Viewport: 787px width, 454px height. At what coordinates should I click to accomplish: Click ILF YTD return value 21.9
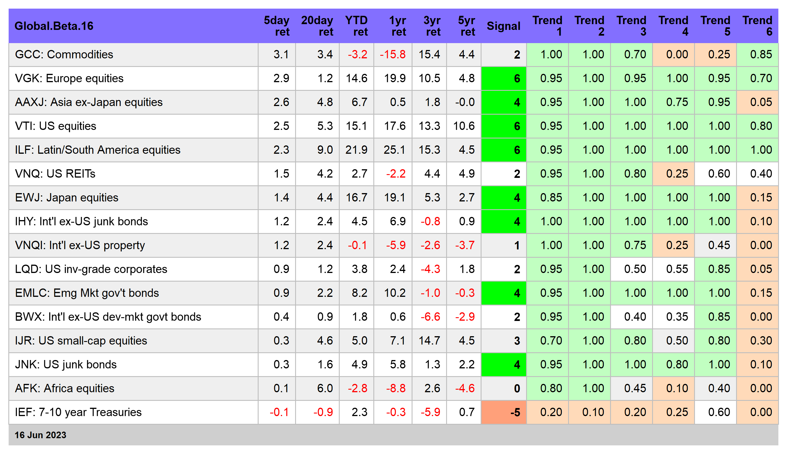(356, 150)
